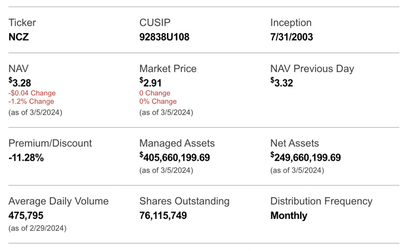Viewport: 409px width, 251px height.
Task: Click the Premium/Discount label
Action: coord(50,143)
